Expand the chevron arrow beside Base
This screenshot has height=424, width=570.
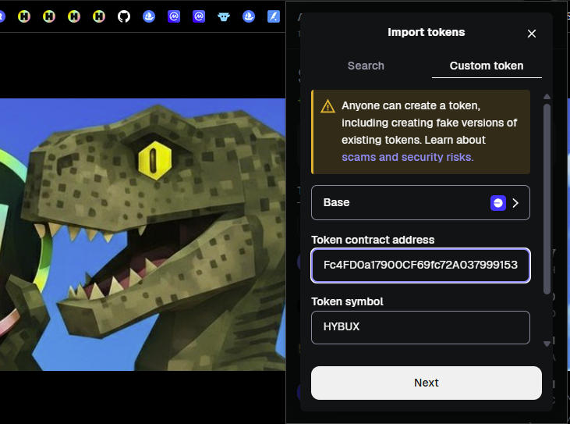coord(515,203)
